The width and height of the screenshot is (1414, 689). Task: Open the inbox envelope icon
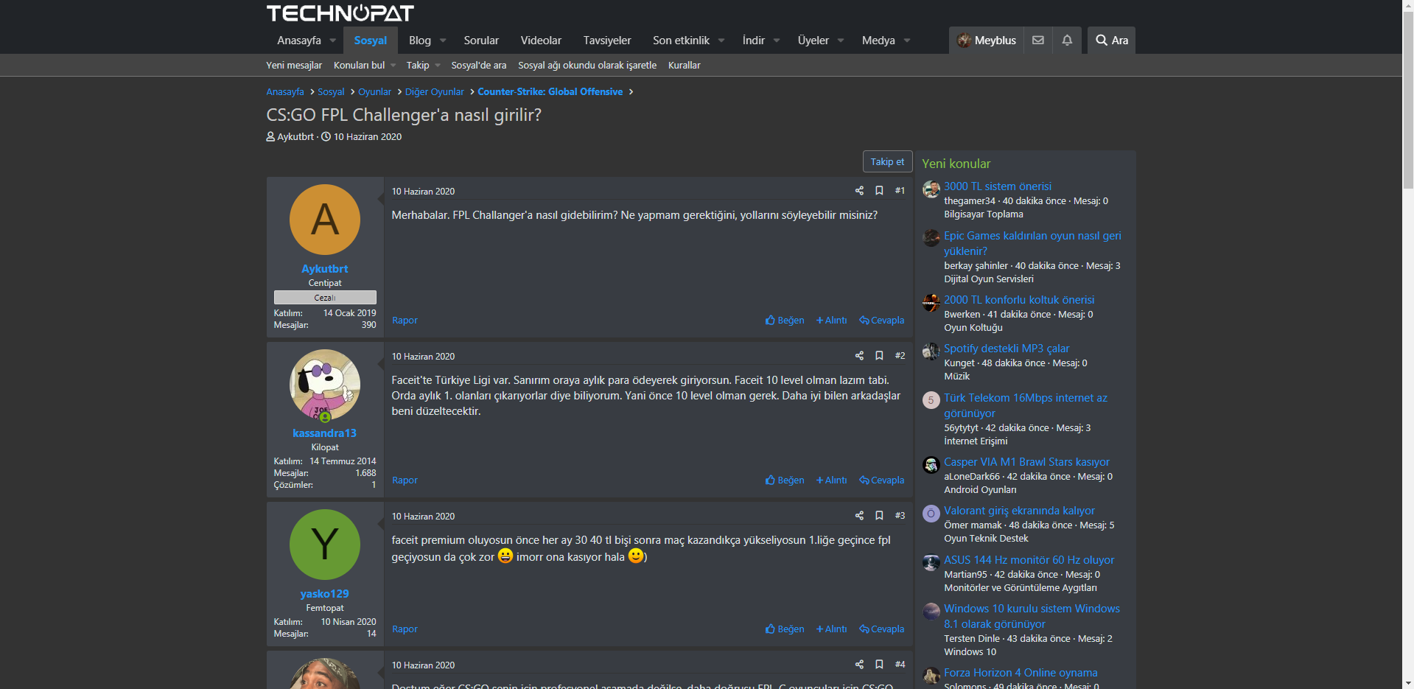tap(1037, 41)
